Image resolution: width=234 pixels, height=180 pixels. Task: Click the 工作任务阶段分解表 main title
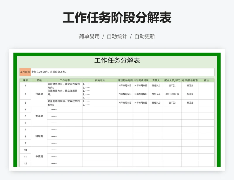click(117, 18)
